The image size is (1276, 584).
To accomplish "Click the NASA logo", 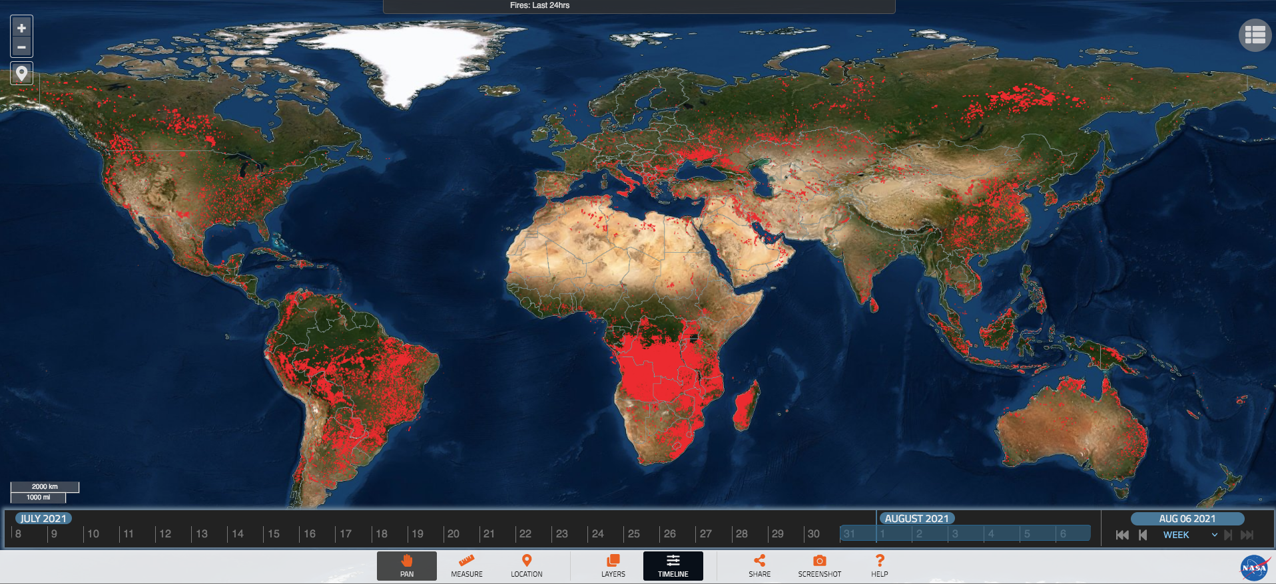I will coord(1253,567).
